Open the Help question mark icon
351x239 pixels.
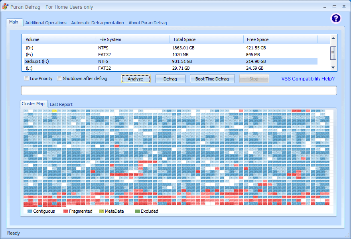(x=336, y=18)
